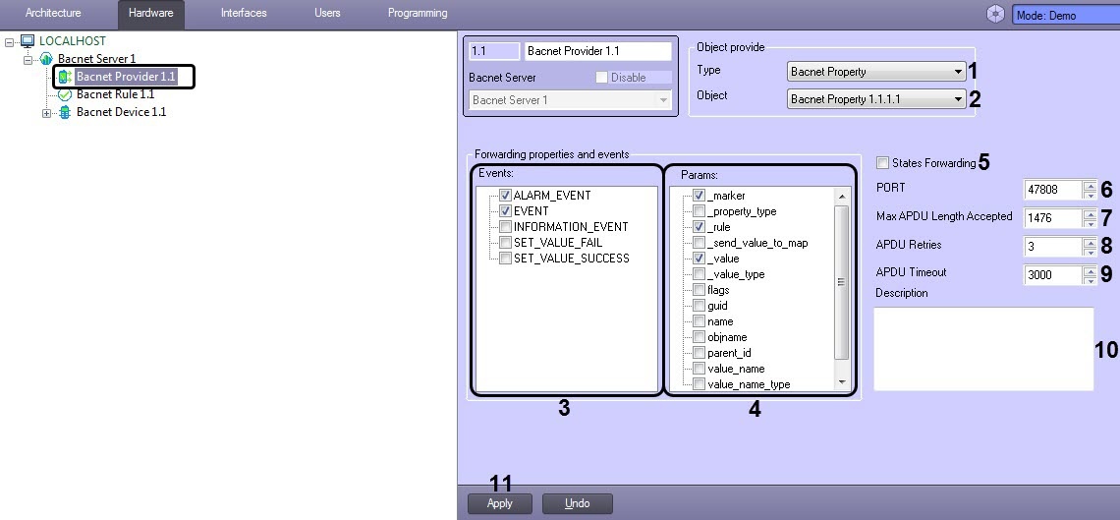
Task: Open the Users tab
Action: coord(327,13)
